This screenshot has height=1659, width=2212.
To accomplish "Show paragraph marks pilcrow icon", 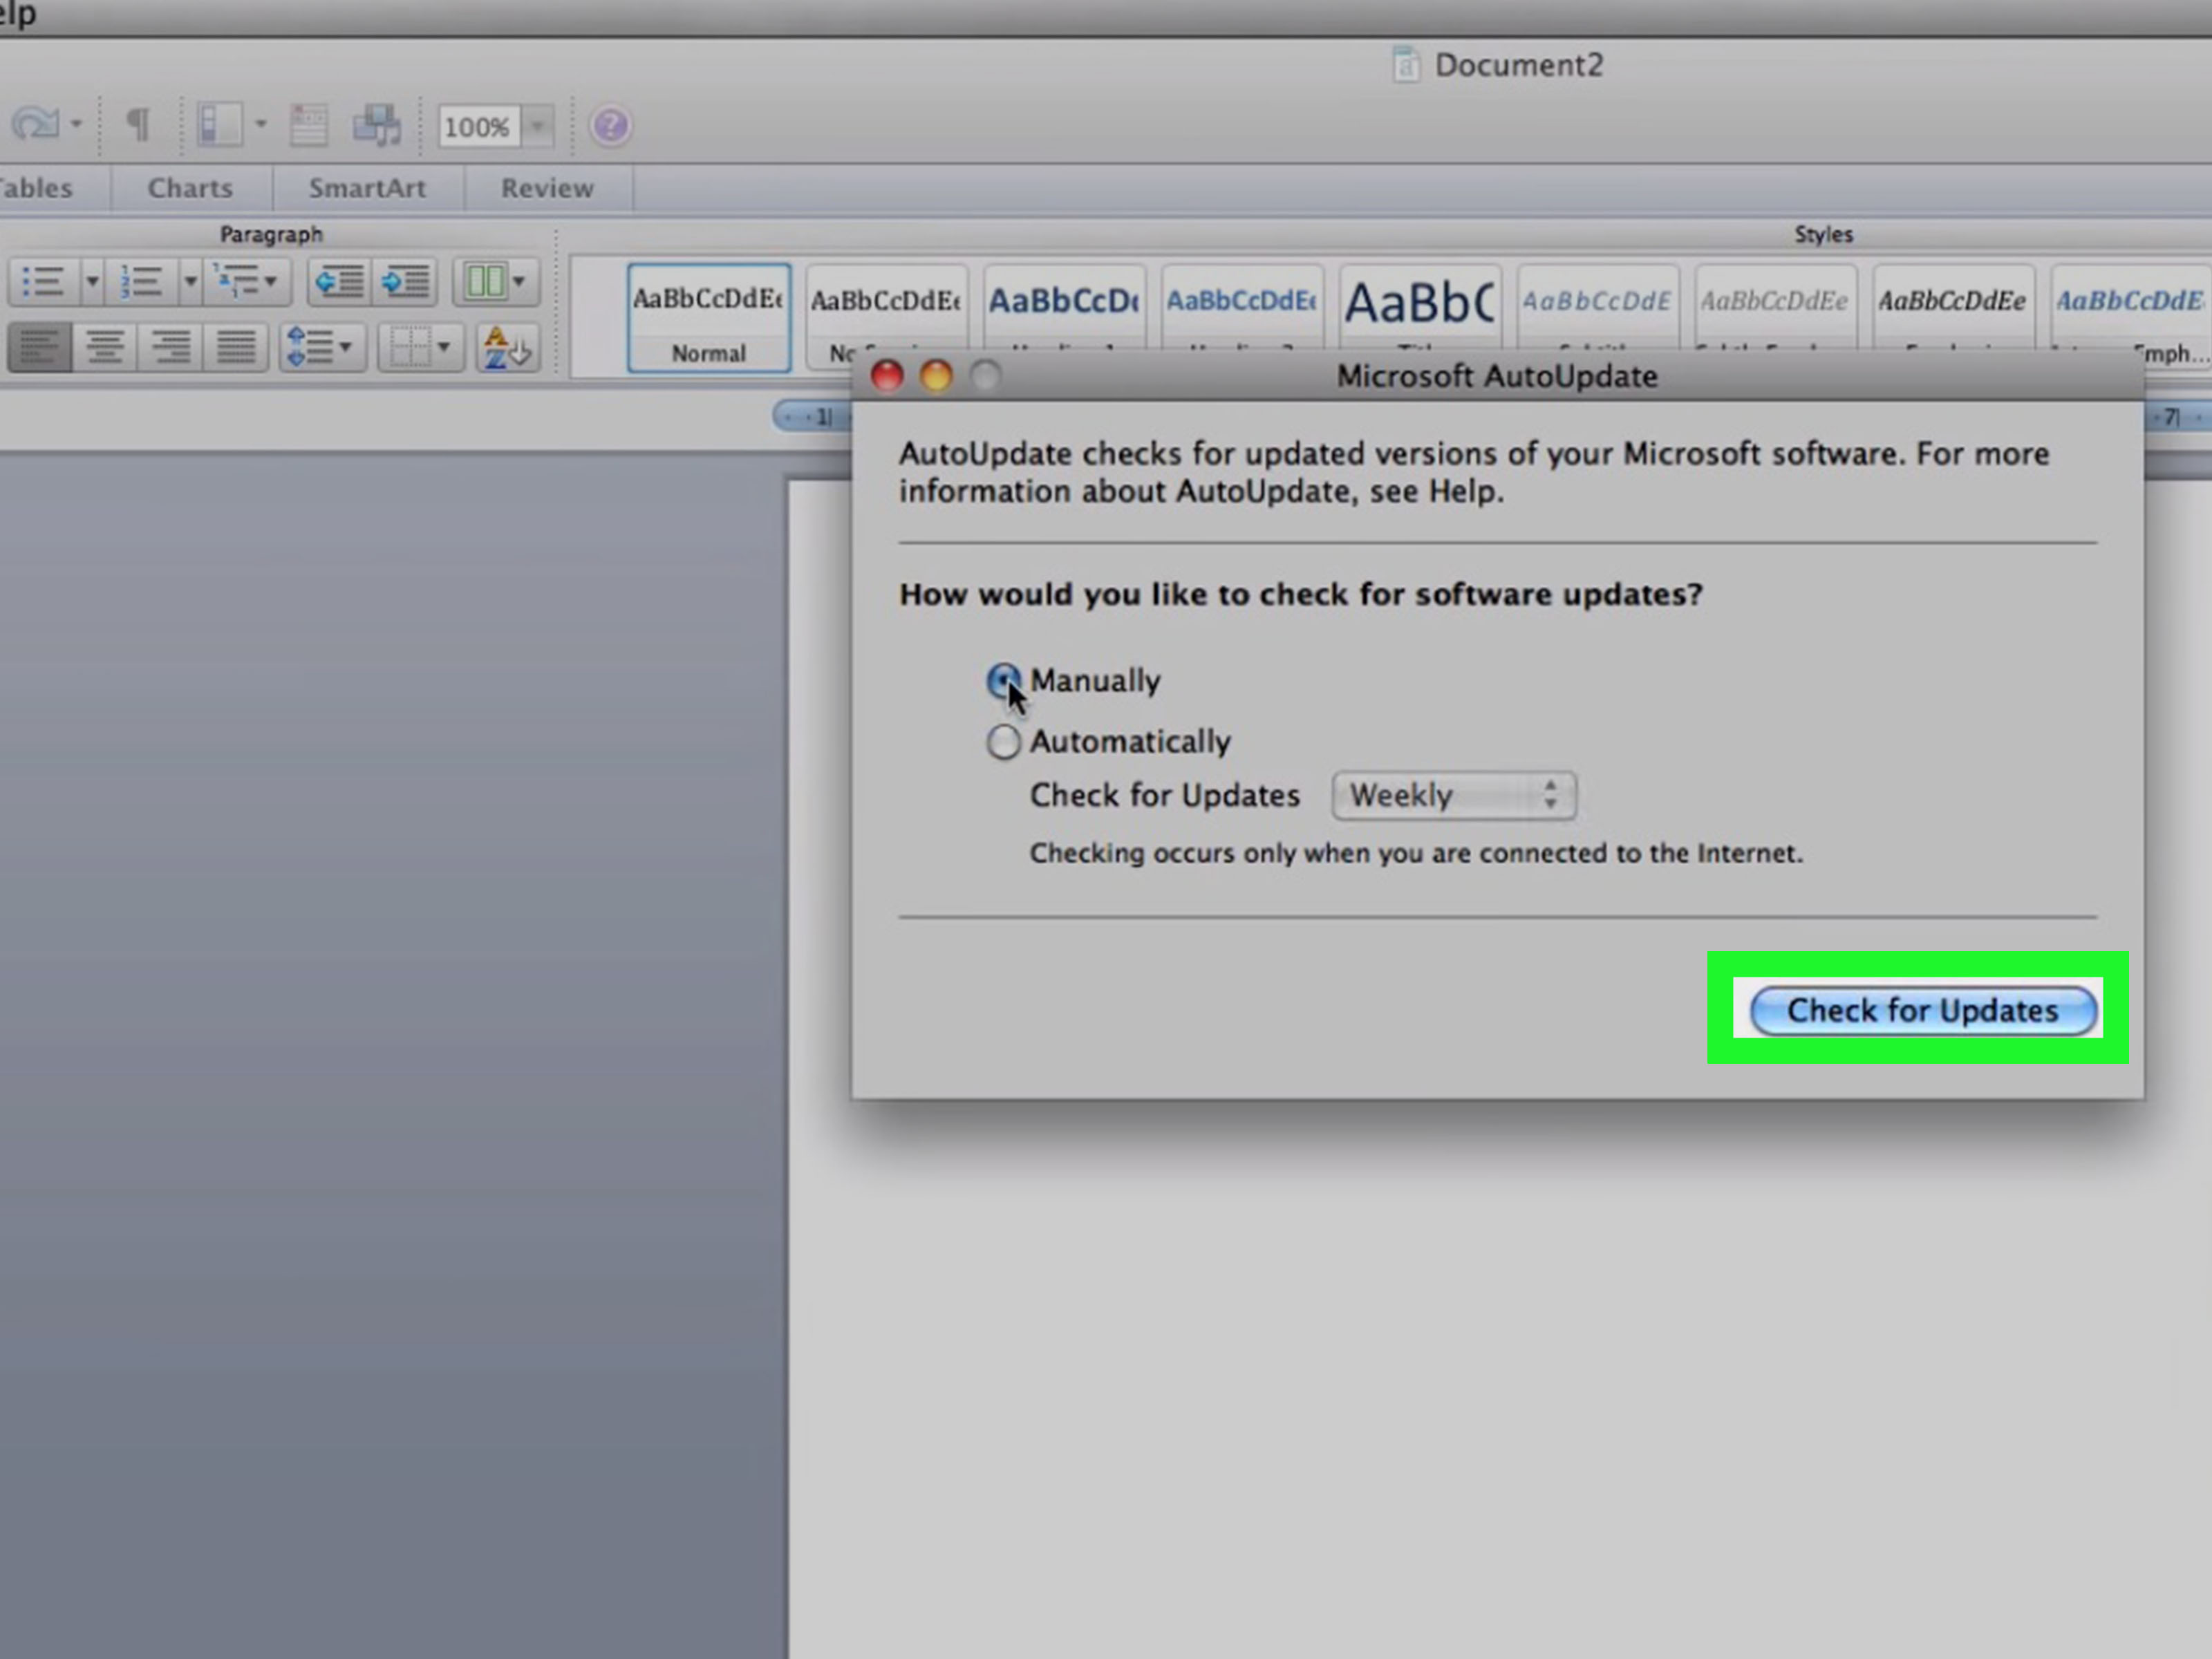I will pyautogui.click(x=138, y=126).
